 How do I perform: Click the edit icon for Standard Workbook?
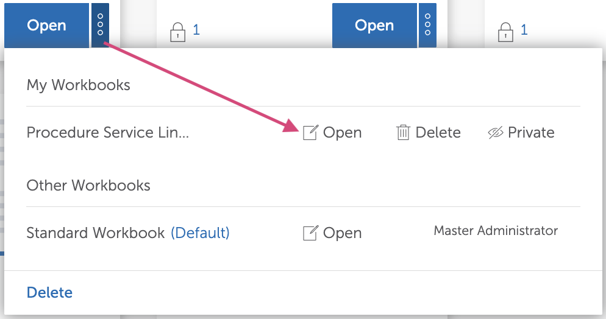tap(310, 233)
